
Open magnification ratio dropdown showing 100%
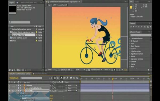click(x=51, y=70)
